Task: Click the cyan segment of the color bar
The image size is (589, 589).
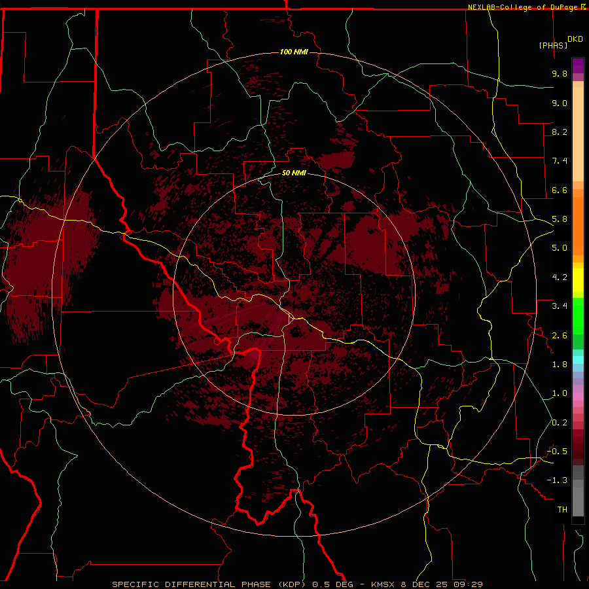Action: [578, 359]
